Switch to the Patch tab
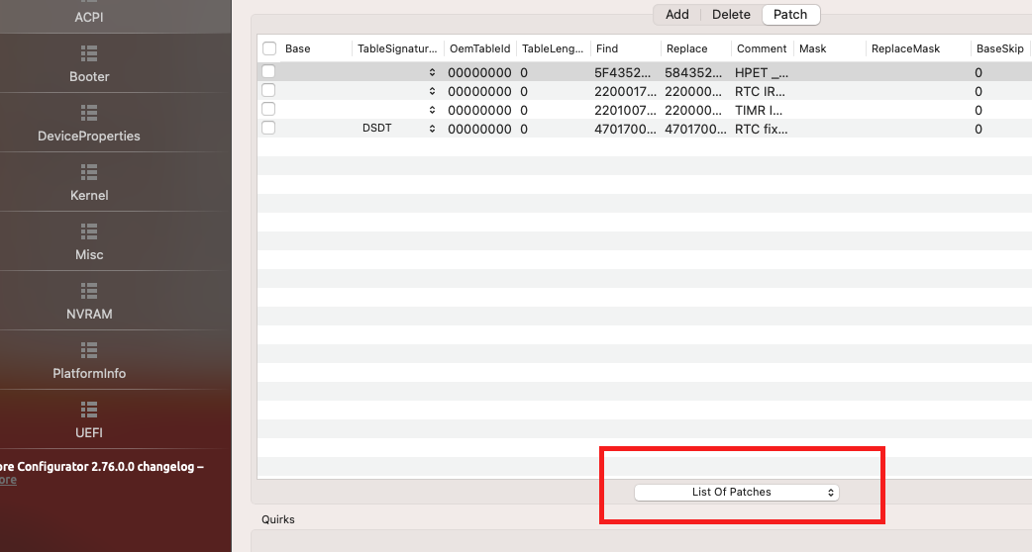1032x552 pixels. pos(790,15)
